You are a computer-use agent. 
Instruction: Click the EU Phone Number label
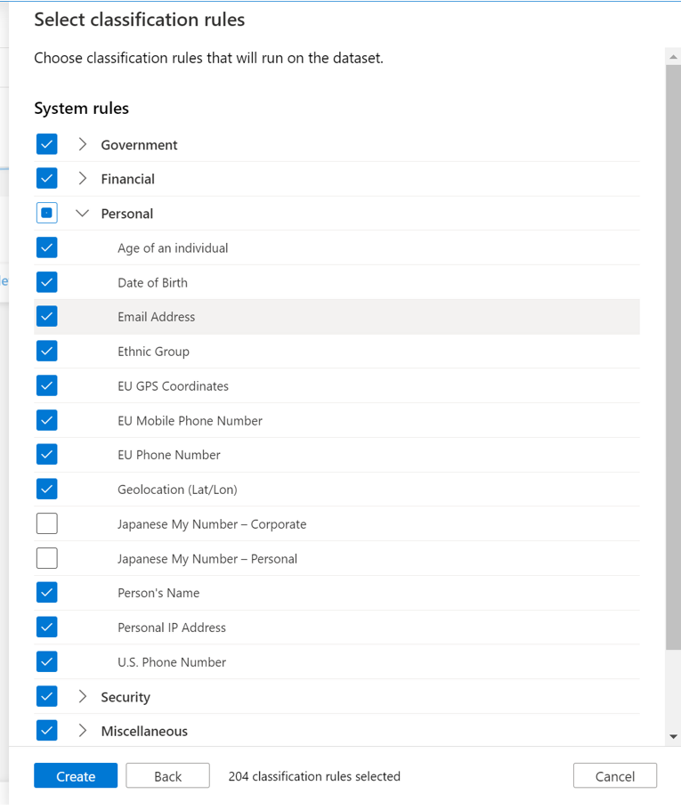click(169, 455)
